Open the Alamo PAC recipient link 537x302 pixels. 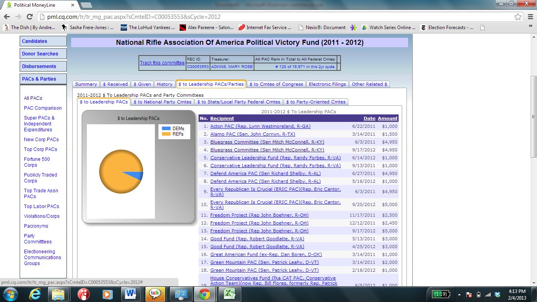[x=253, y=134]
